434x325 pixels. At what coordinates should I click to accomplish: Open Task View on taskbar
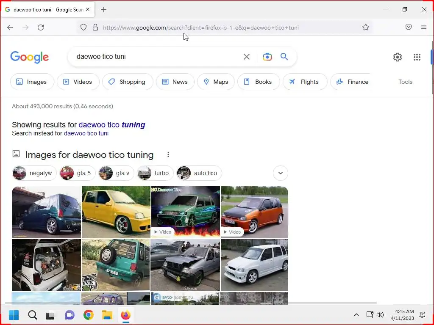pyautogui.click(x=51, y=315)
